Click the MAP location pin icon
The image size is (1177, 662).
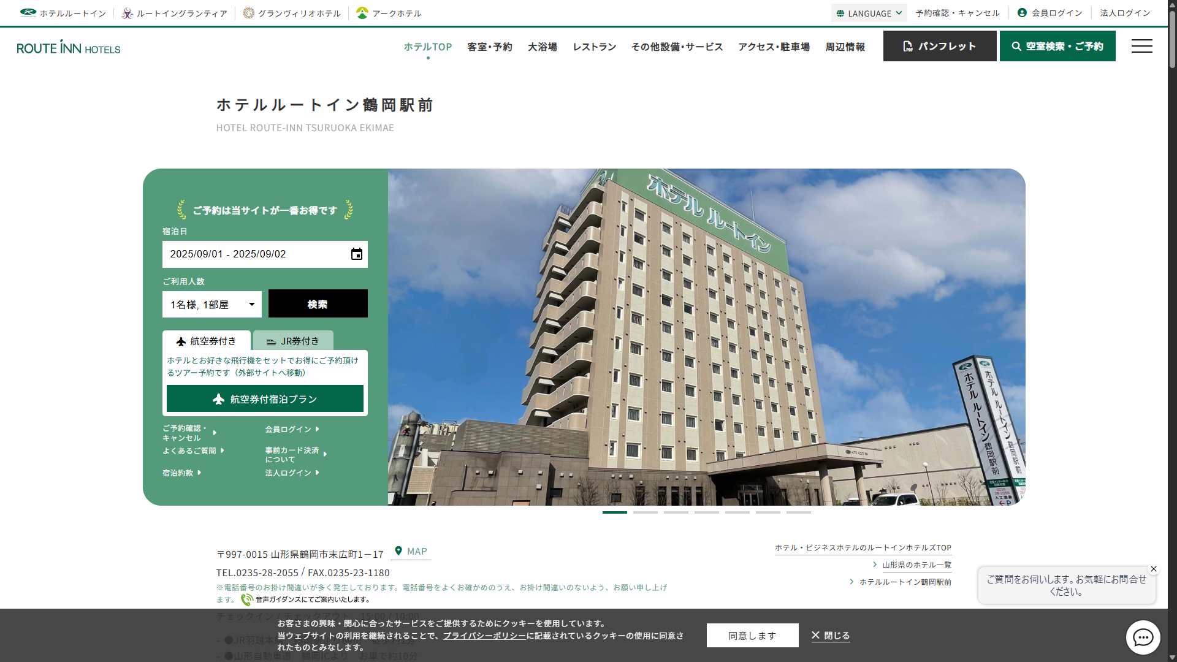(x=398, y=551)
